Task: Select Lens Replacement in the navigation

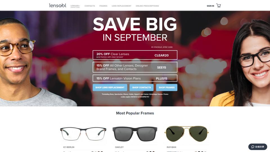Action: coord(121,6)
